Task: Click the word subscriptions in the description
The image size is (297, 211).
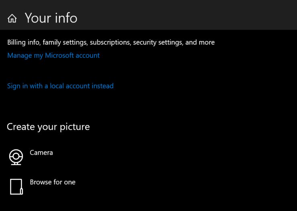Action: coord(110,42)
